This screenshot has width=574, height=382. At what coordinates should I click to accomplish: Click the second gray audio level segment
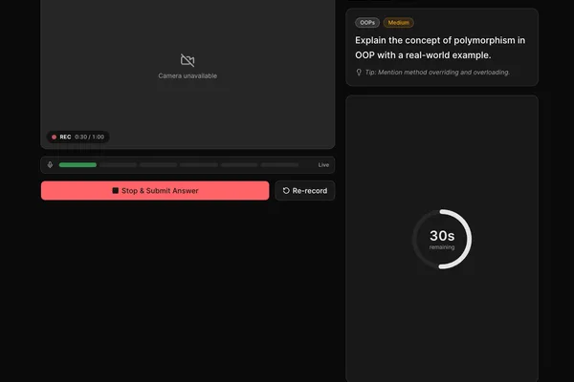point(158,165)
